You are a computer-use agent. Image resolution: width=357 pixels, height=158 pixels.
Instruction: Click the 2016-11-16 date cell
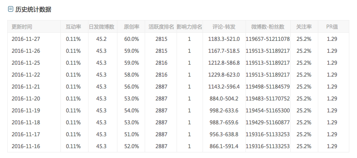click(26, 146)
